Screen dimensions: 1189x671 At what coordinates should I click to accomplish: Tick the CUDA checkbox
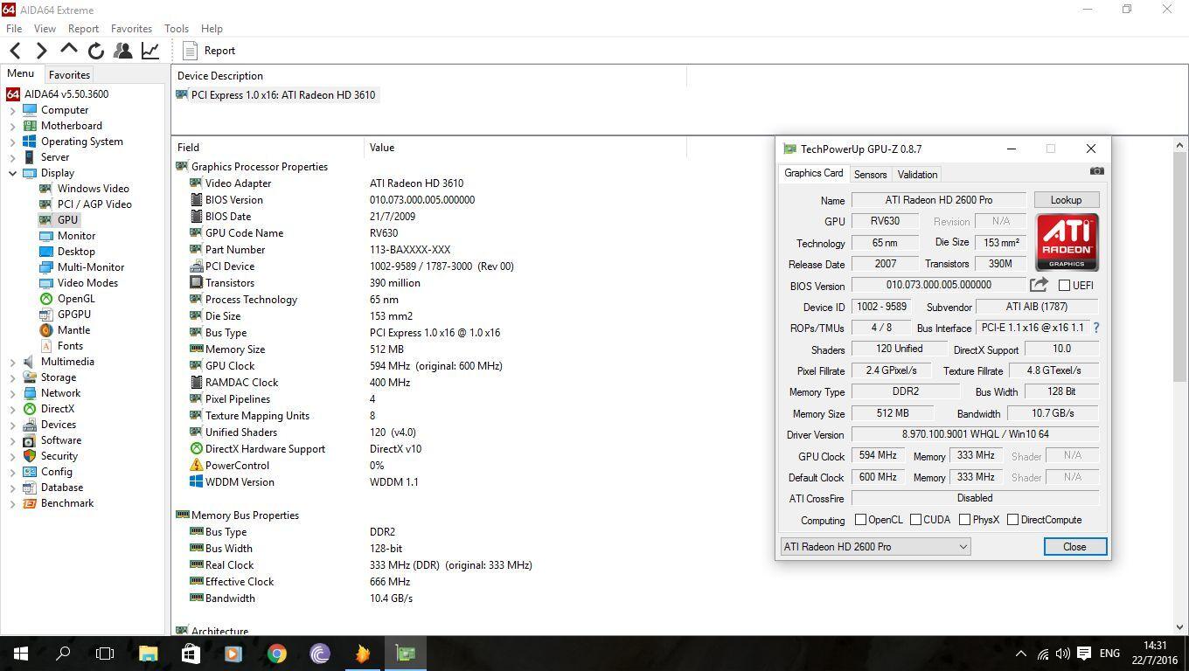click(915, 520)
